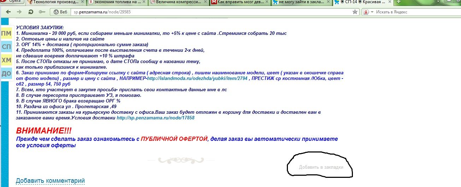This screenshot has height=187, width=461.
Task: Open the search engine dropdown arrow
Action: 372,12
